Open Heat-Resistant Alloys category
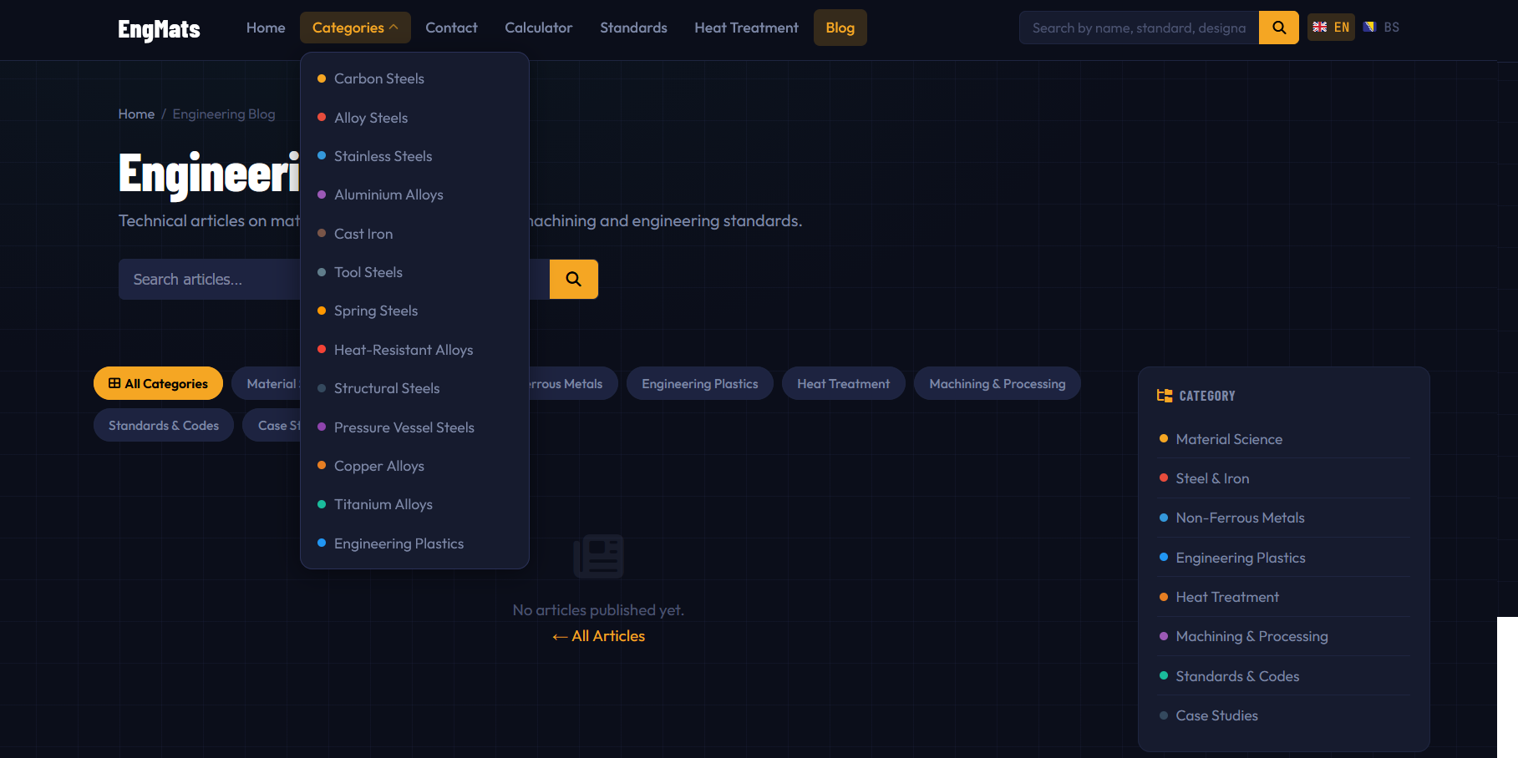The image size is (1518, 758). pyautogui.click(x=414, y=350)
